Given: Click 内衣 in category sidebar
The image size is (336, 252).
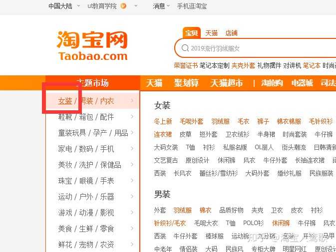Looking at the screenshot, I should (107, 101).
